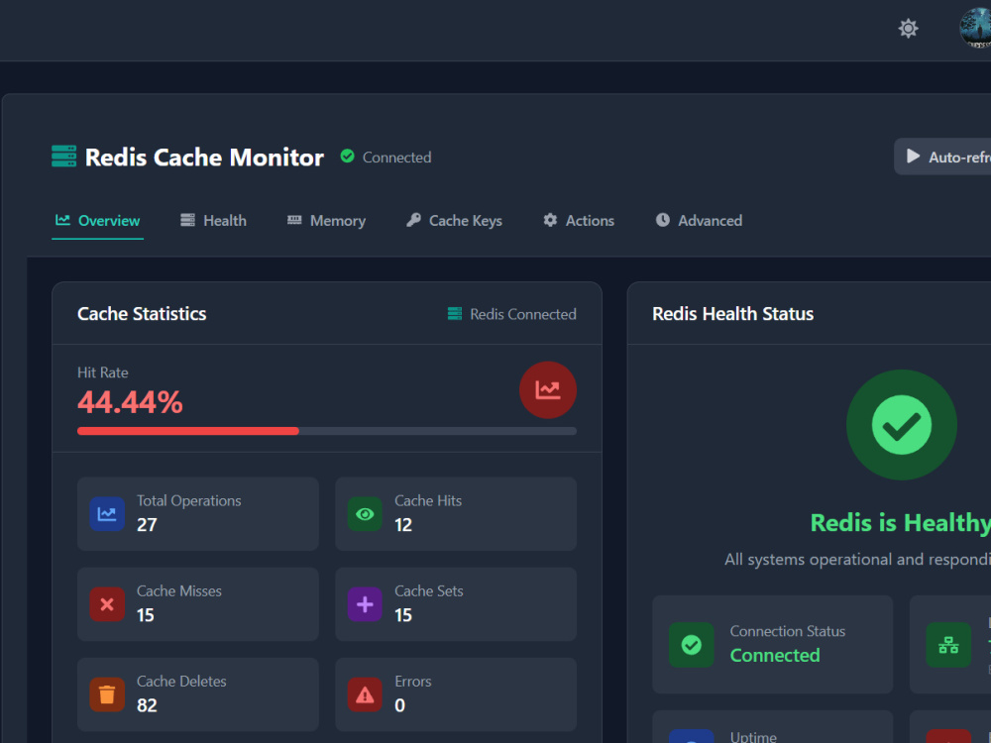
Task: Click the blue Total Operations chart icon
Action: [x=107, y=513]
